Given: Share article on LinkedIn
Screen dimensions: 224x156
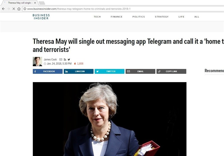Looking at the screenshot, I should click(79, 71).
